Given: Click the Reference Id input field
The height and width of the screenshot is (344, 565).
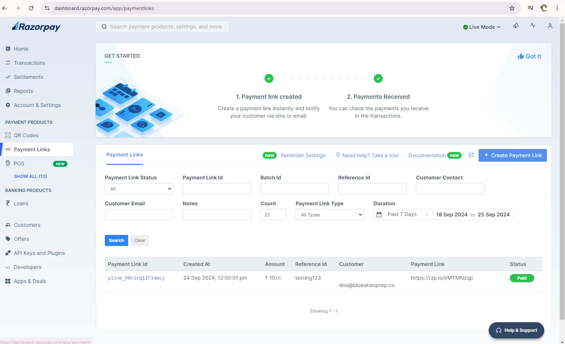Looking at the screenshot, I should 372,189.
